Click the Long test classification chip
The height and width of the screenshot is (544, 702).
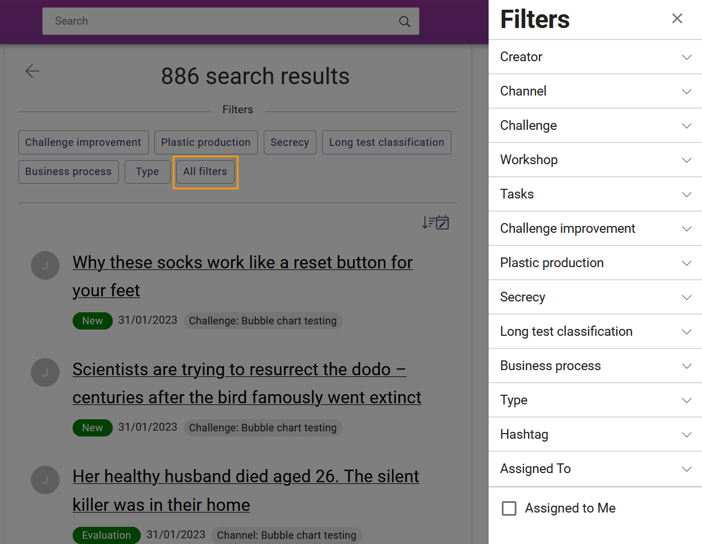tap(387, 142)
